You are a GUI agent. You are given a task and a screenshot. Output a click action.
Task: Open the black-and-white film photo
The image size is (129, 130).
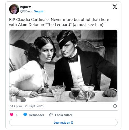[63, 66]
